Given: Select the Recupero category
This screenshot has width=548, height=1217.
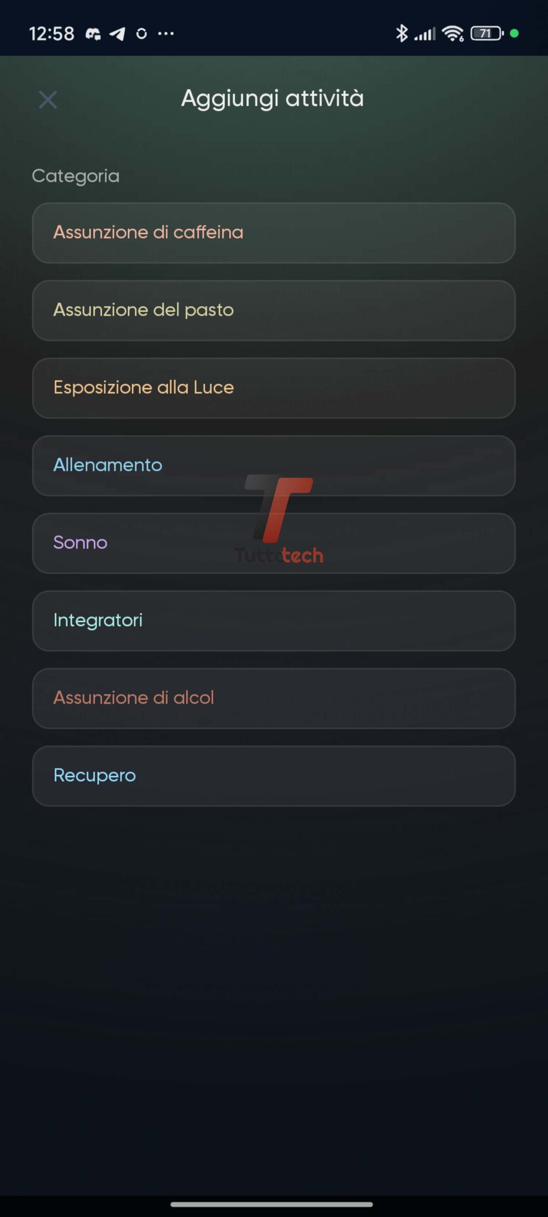Looking at the screenshot, I should pos(274,775).
